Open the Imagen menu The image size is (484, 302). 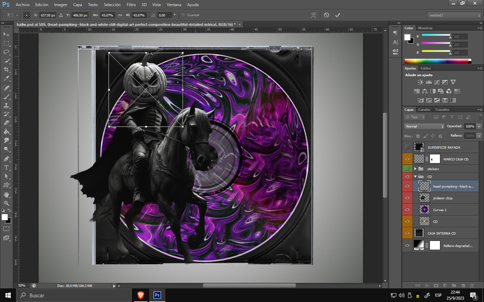pos(60,4)
